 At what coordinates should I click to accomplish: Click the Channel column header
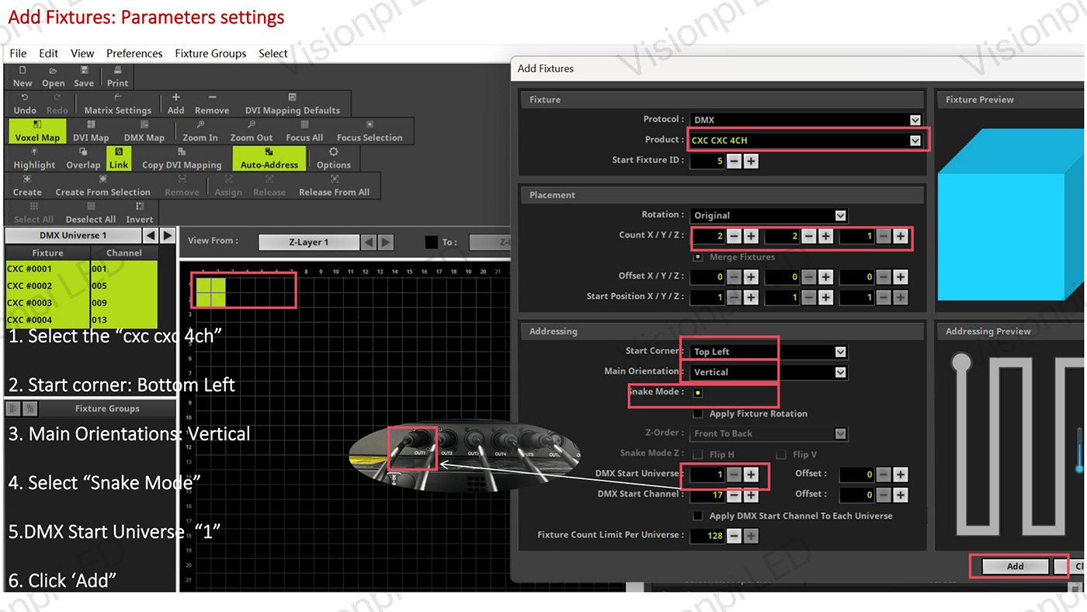coord(124,253)
